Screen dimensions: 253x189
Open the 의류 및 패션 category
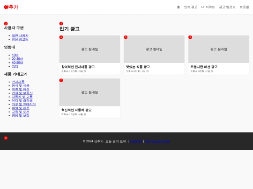21,89
